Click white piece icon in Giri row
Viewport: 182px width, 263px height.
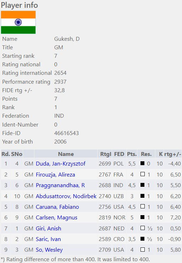pos(142,228)
